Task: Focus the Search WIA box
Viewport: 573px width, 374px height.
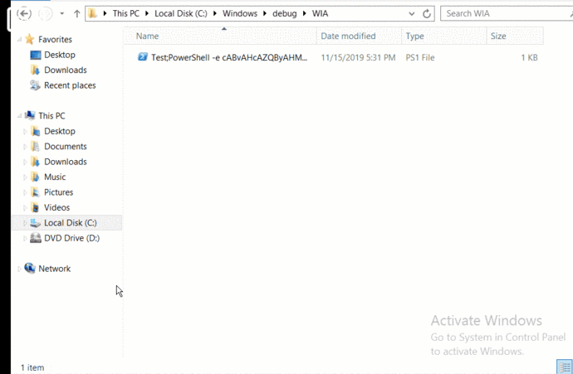Action: (x=507, y=13)
